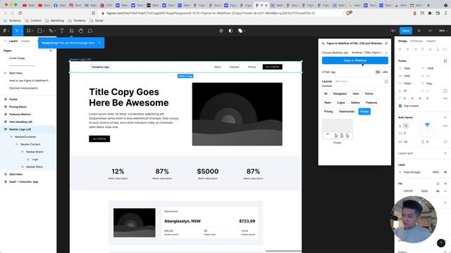
Task: Switch to the Prototype tab
Action: [416, 41]
